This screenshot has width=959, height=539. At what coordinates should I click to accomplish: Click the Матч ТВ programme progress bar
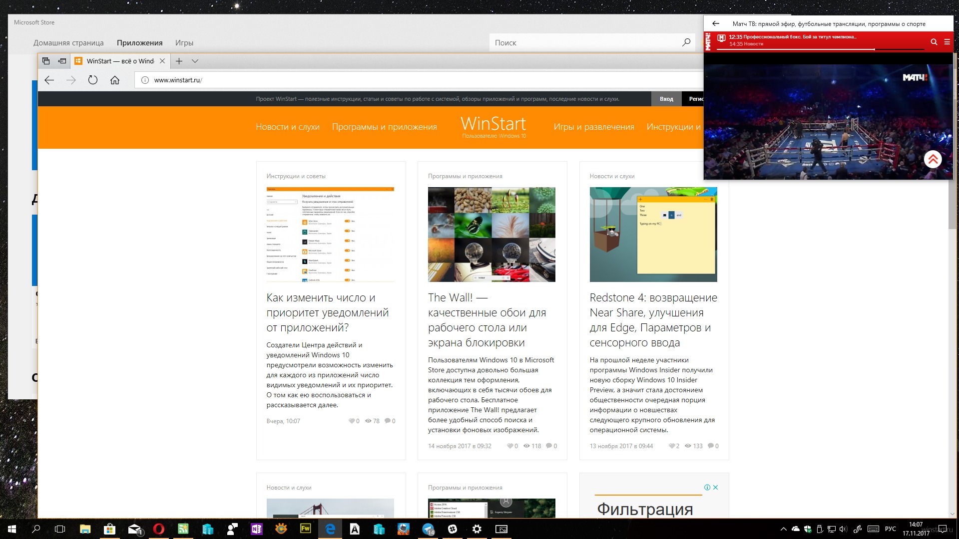pos(821,49)
